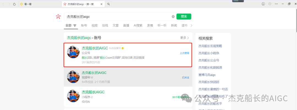Open the 杰克船长的AIGC 视频号 title
This screenshot has width=297, height=110.
coord(94,73)
